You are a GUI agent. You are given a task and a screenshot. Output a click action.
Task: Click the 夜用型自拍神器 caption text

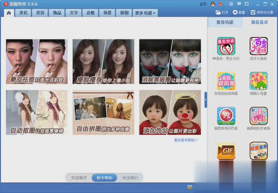pos(226,93)
